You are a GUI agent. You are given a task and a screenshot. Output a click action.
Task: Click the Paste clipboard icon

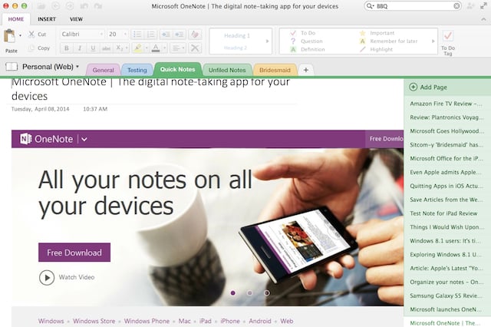[9, 36]
